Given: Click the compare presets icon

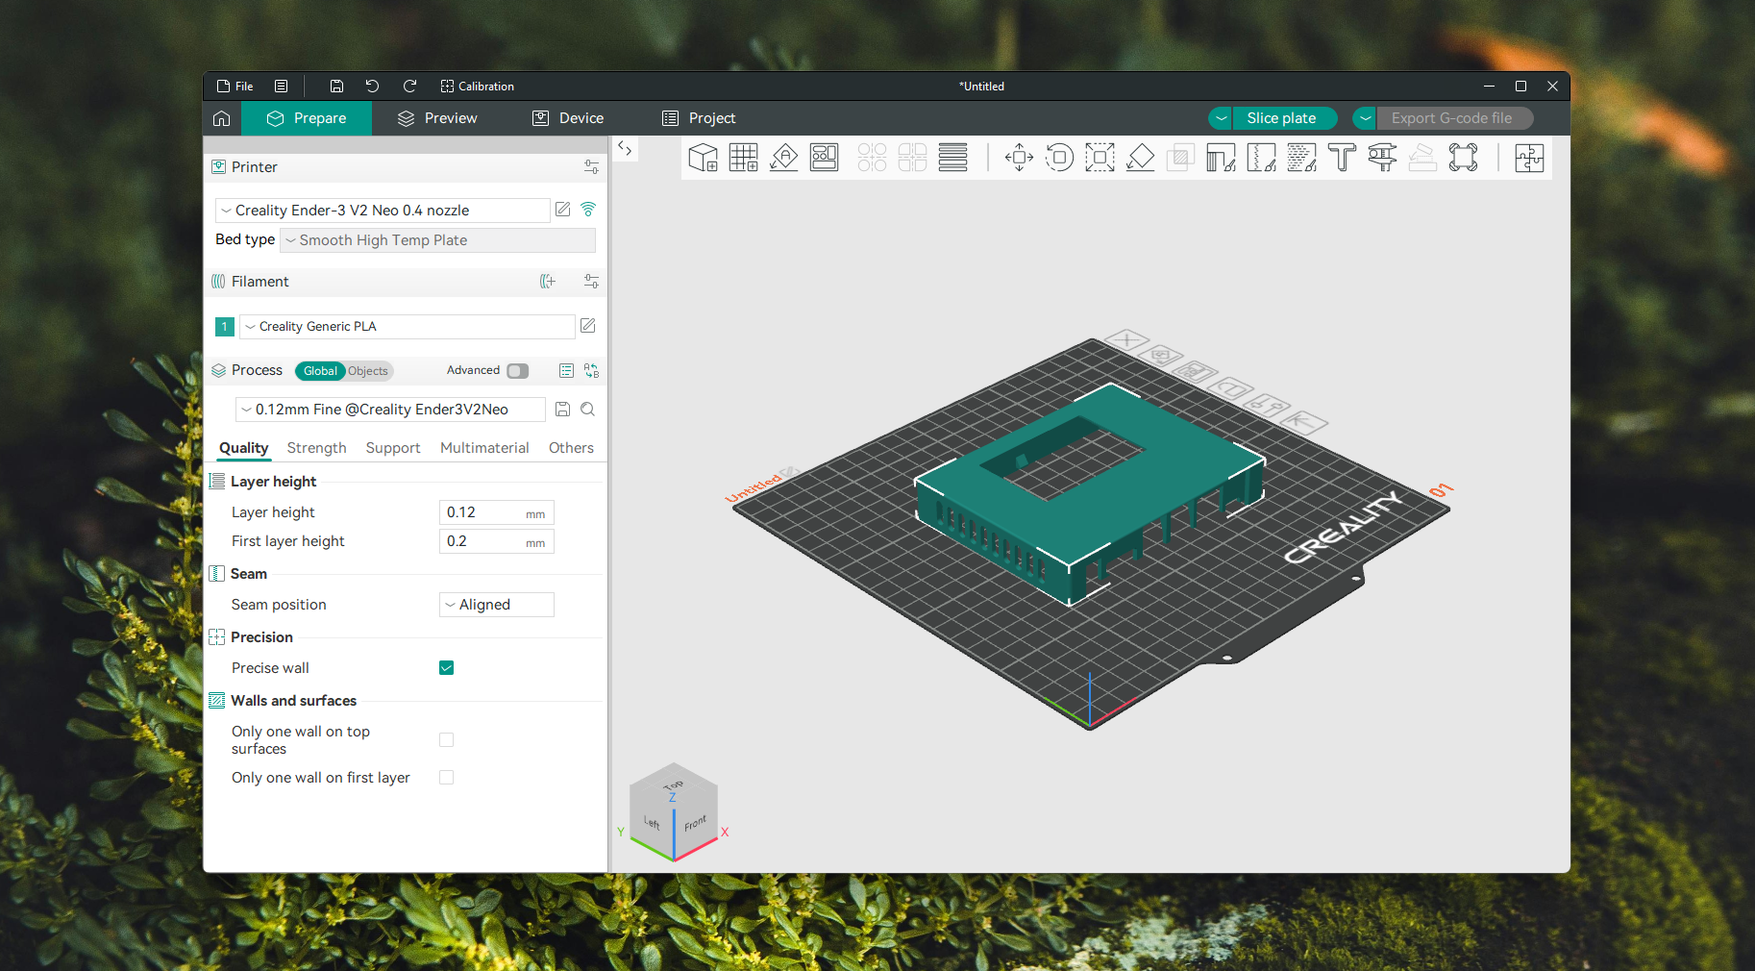Looking at the screenshot, I should pos(591,371).
